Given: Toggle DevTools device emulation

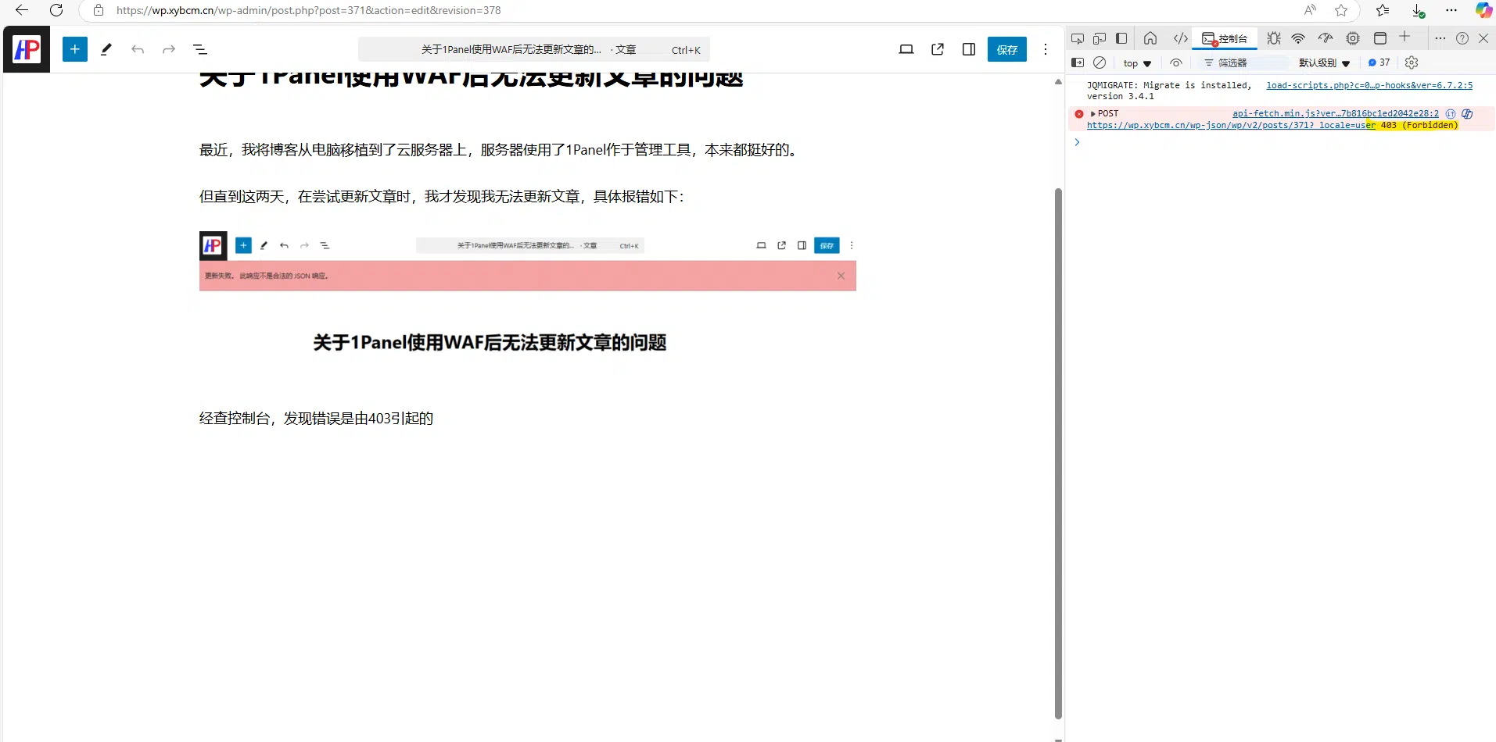Looking at the screenshot, I should [1100, 38].
